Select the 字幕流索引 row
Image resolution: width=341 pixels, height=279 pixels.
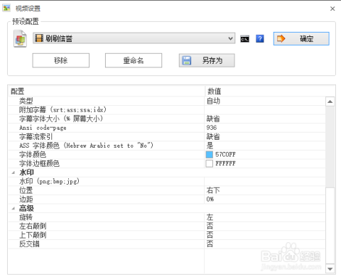click(167, 137)
